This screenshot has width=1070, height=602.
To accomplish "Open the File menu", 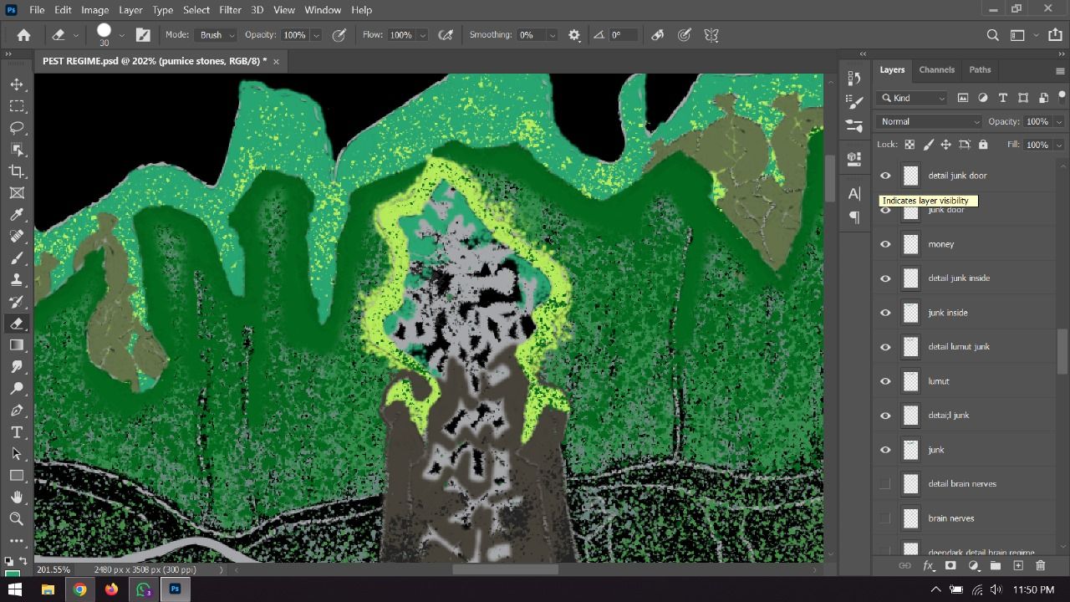I will pos(37,10).
